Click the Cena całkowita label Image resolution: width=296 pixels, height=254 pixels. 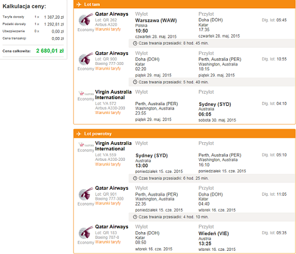(x=16, y=51)
